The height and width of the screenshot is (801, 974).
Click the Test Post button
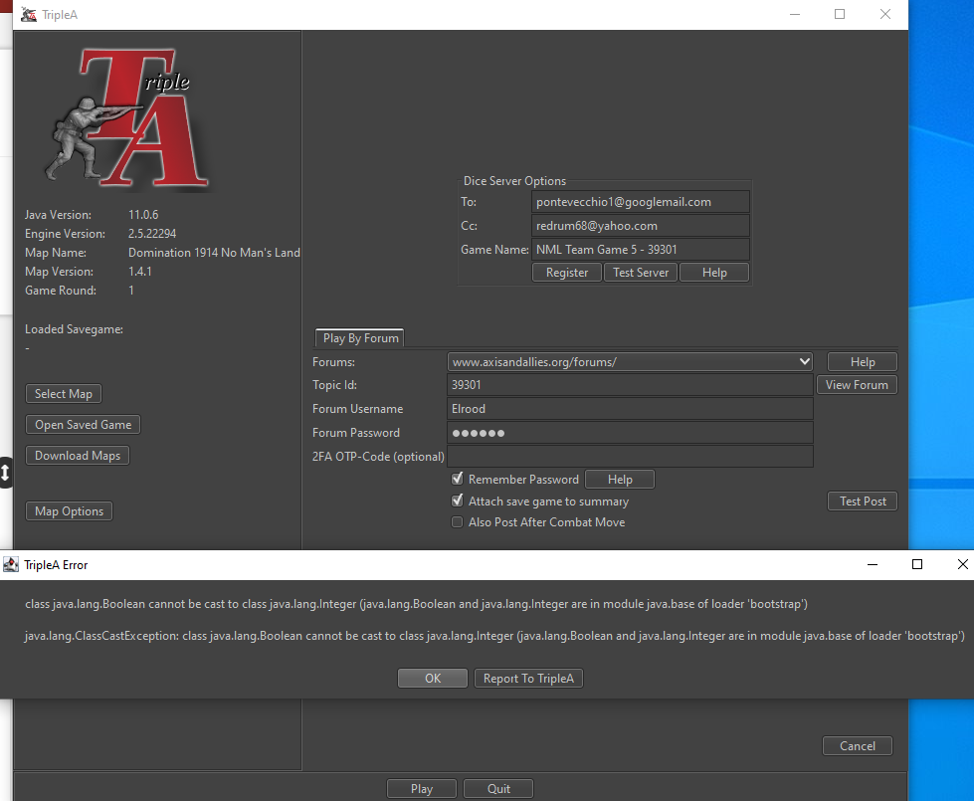click(x=862, y=501)
